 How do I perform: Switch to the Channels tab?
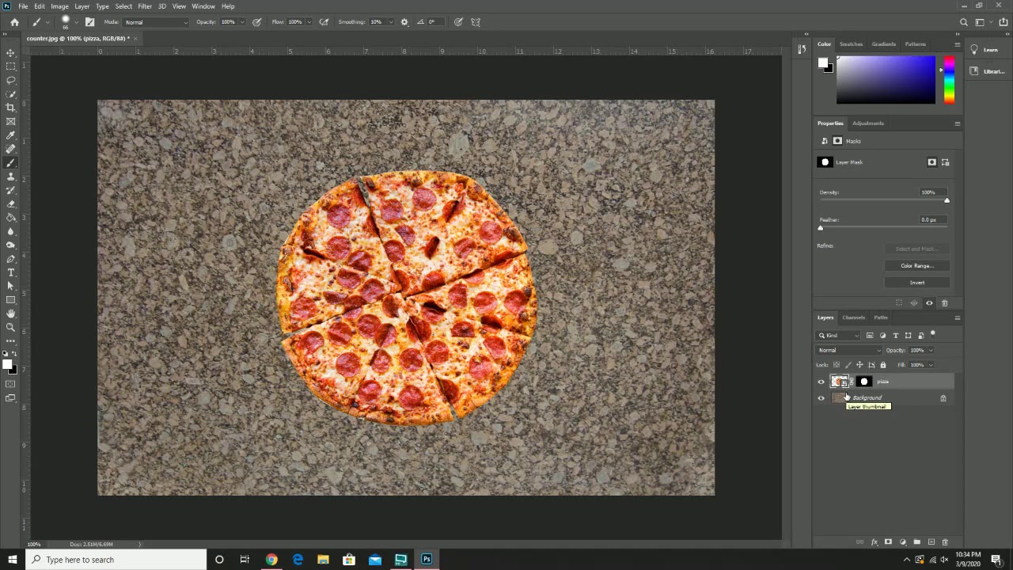click(x=853, y=317)
